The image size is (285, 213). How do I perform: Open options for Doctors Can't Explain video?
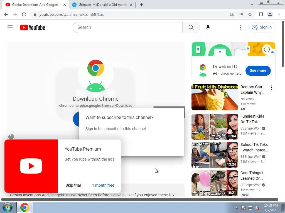(x=272, y=88)
